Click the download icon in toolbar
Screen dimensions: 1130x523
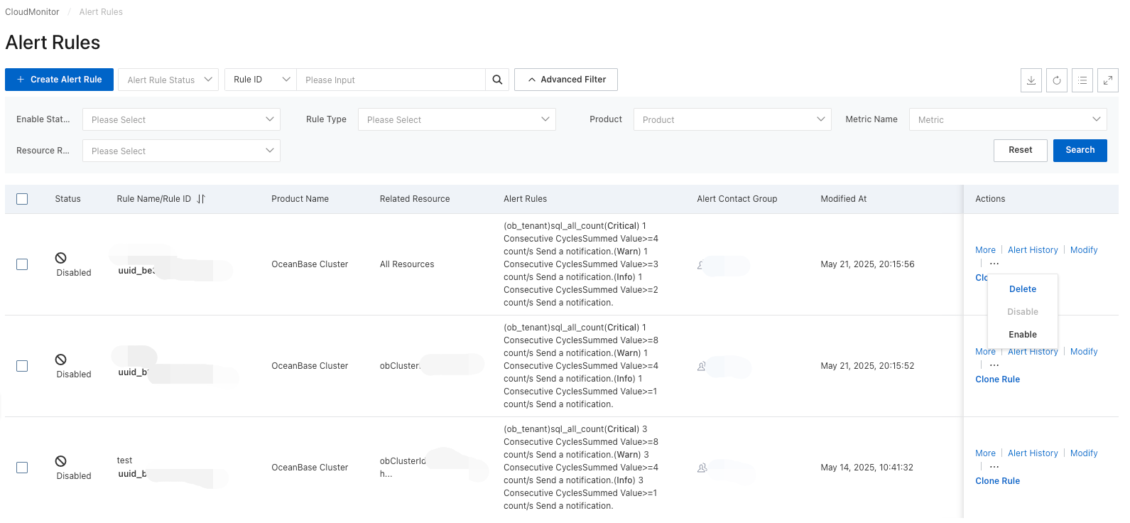click(1031, 80)
